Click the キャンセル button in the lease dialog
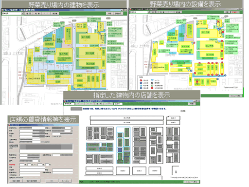Viewport: 249px width, 187px height. coord(65,181)
